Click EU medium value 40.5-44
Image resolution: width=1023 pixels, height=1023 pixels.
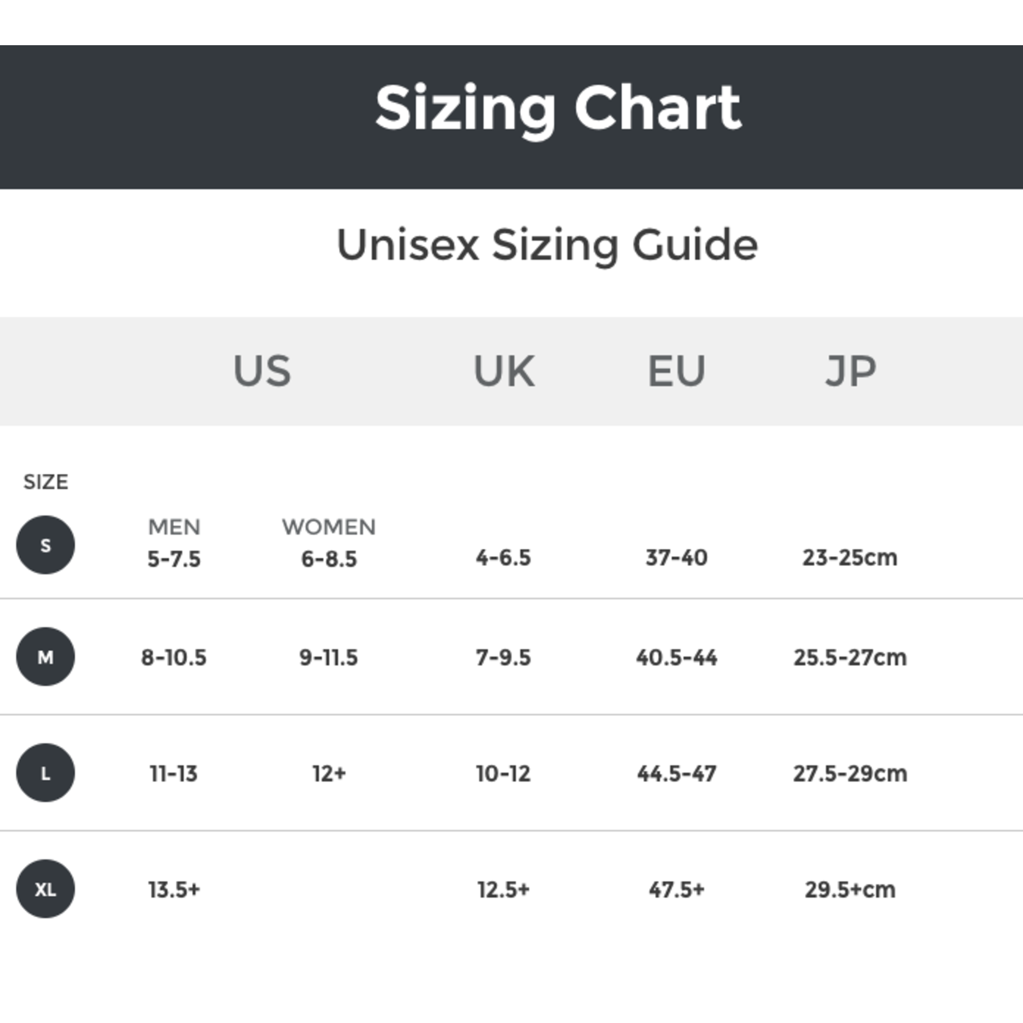[x=676, y=657]
